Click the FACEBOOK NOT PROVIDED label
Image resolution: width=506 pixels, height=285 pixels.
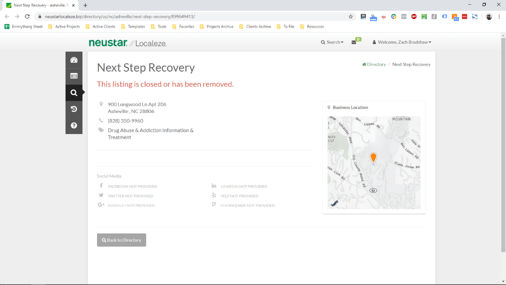click(x=132, y=186)
